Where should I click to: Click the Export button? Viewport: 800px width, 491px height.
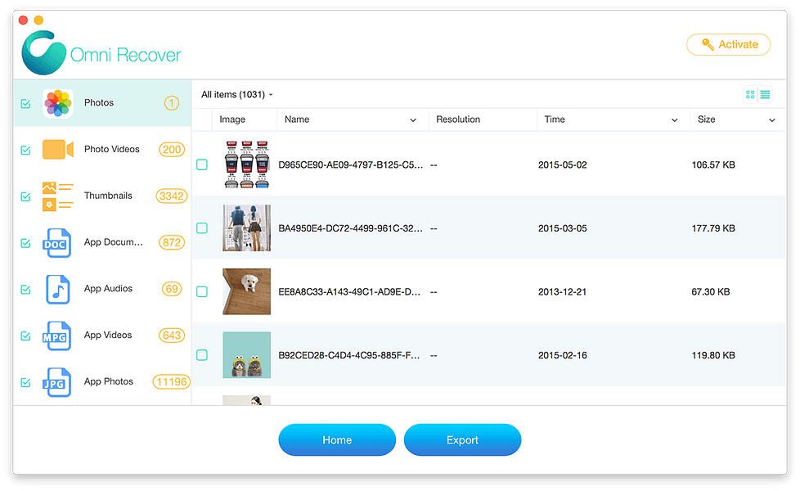pos(463,440)
